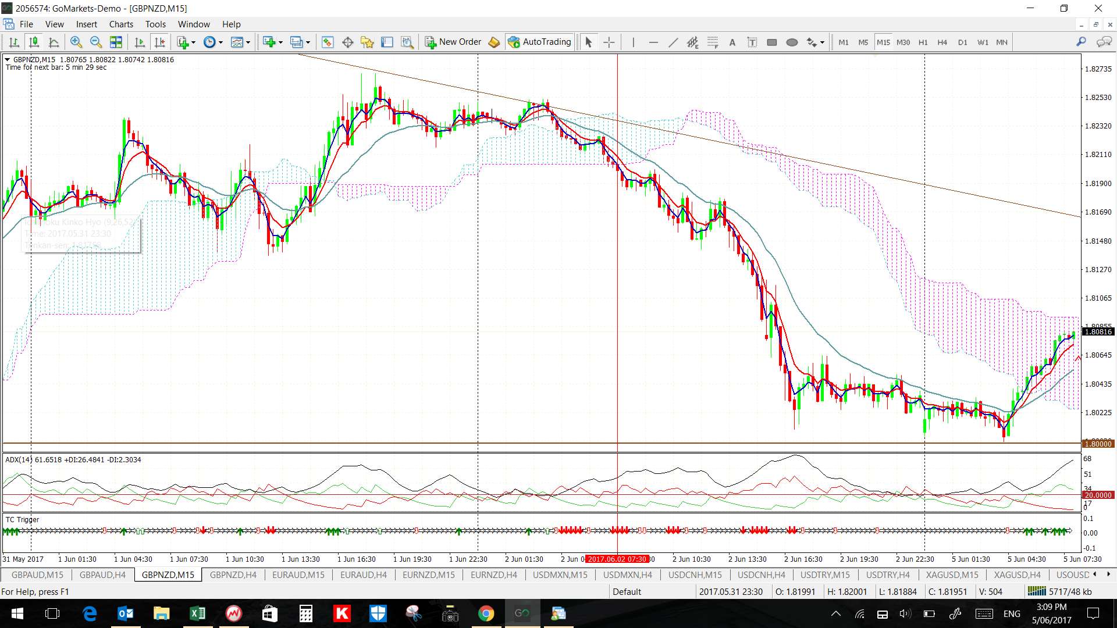Open the chat bubbles icon
This screenshot has width=1117, height=628.
1104,42
